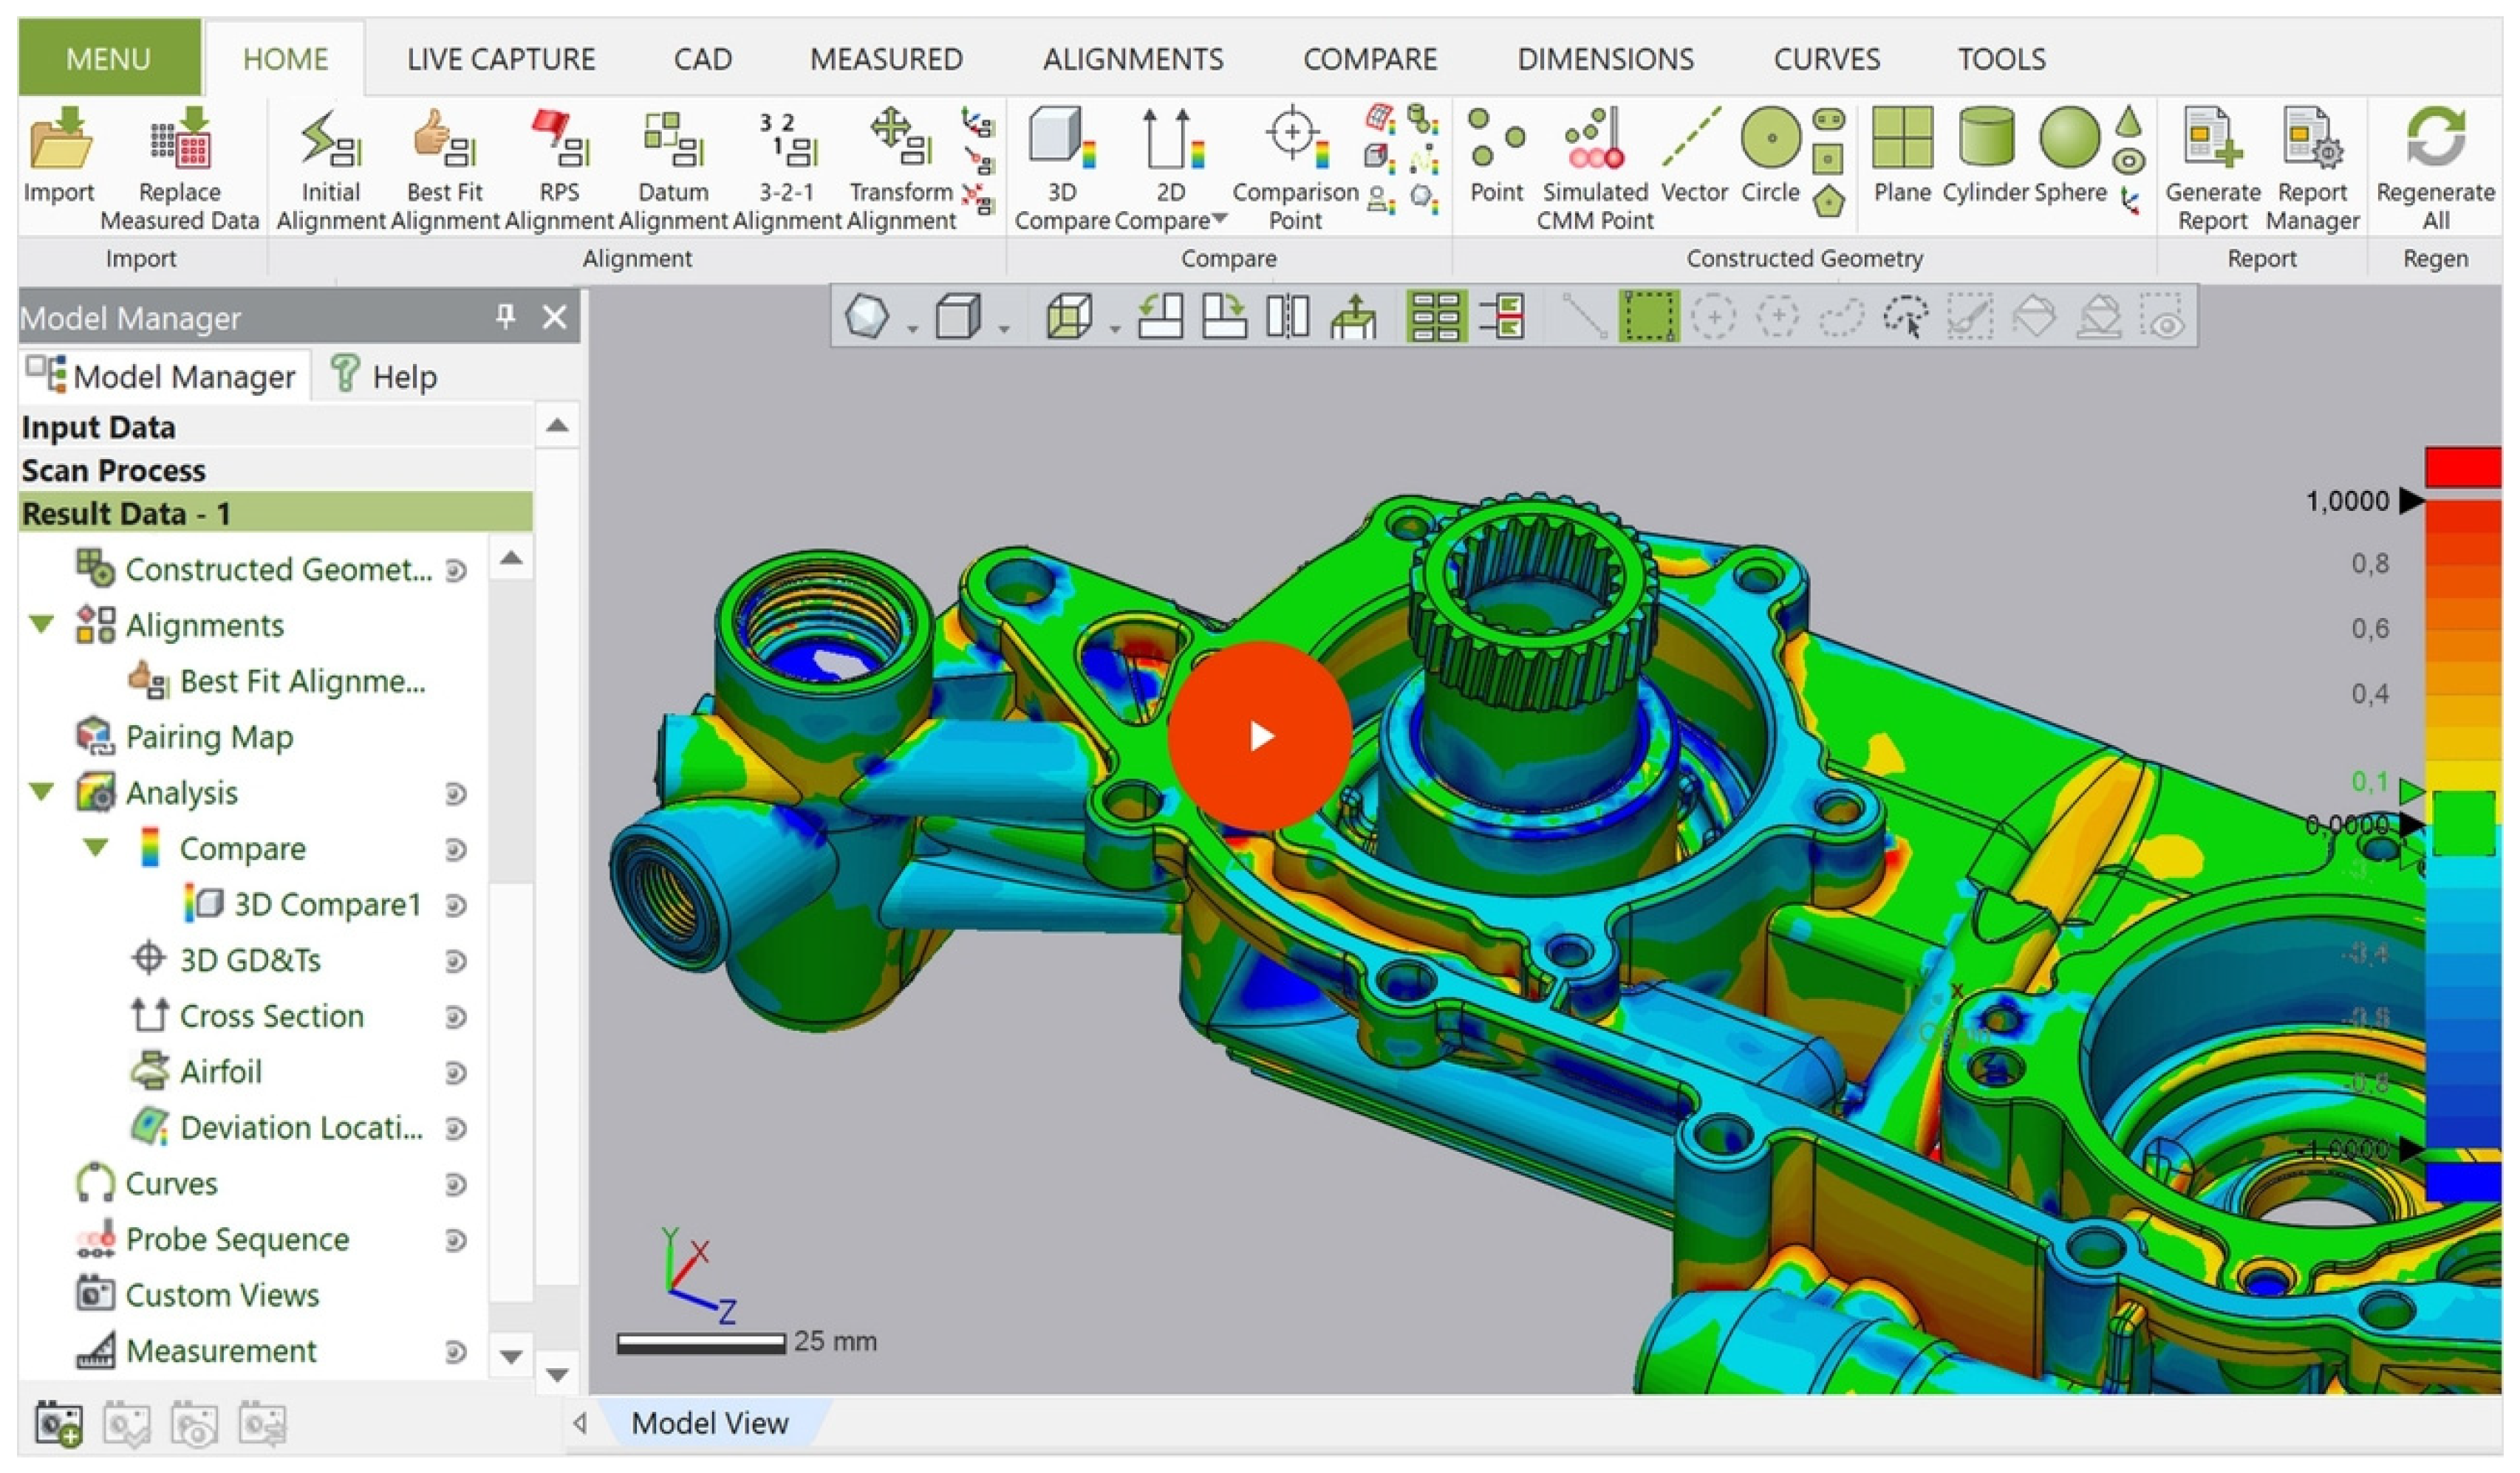Open the DIMENSIONS ribbon tab
Viewport: 2520px width, 1473px height.
point(1605,59)
